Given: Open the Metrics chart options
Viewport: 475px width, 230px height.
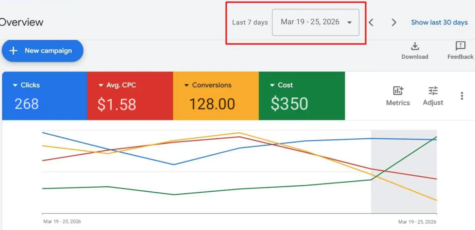Looking at the screenshot, I should 398,96.
